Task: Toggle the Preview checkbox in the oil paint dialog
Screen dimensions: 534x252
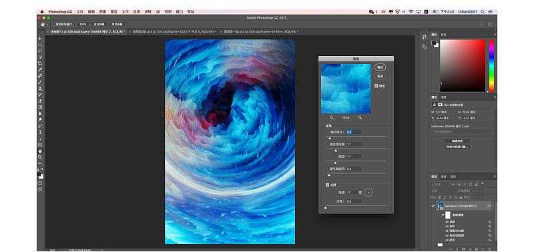Action: (x=376, y=86)
